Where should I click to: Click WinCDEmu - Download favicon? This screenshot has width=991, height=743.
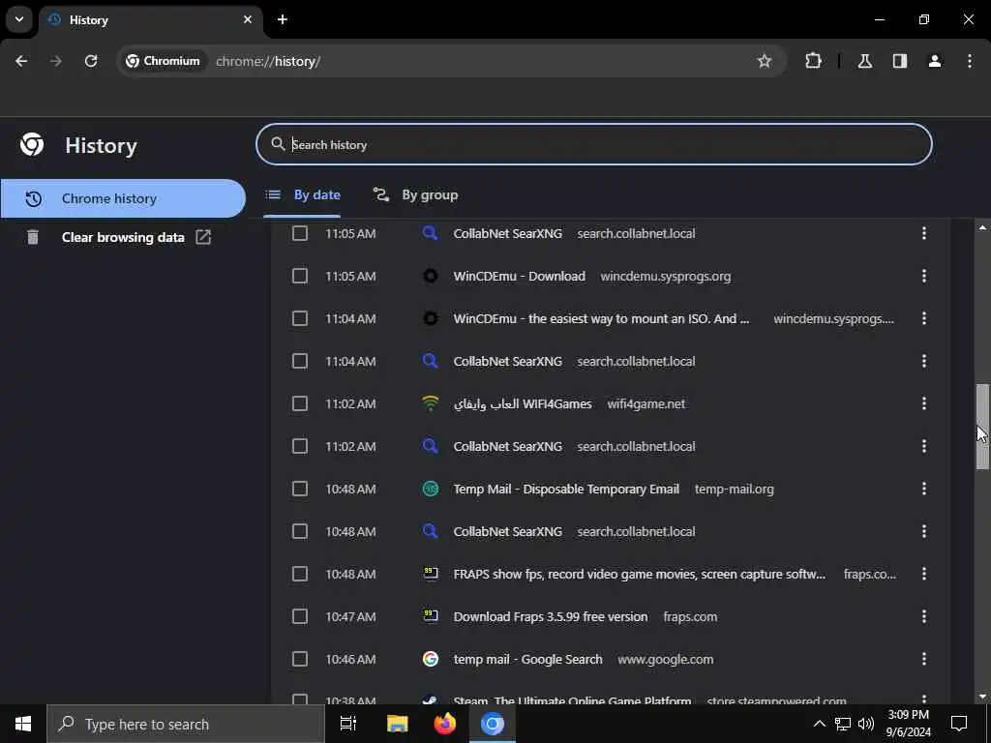(x=431, y=276)
